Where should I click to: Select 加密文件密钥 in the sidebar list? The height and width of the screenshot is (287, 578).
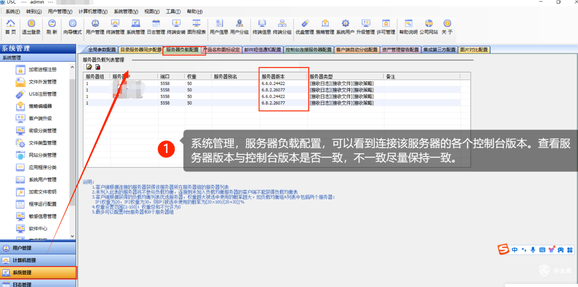(x=42, y=192)
